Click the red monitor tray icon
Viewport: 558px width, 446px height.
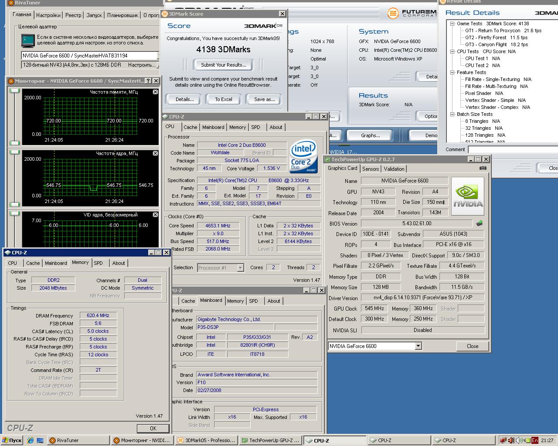coord(504,440)
